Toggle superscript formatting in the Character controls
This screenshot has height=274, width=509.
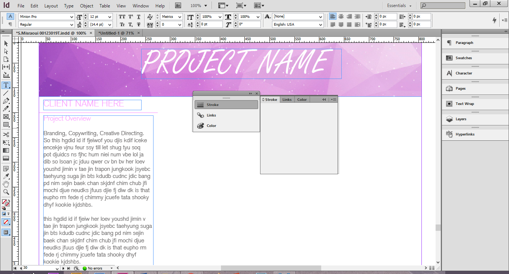(x=130, y=16)
